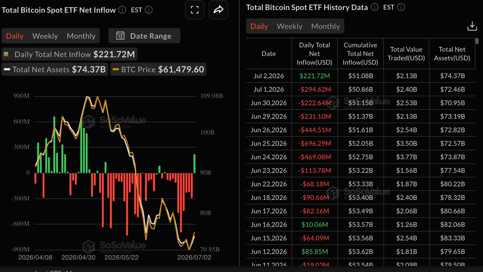Click the 2026/07/02 chart axis label
The image size is (483, 272).
click(x=194, y=257)
